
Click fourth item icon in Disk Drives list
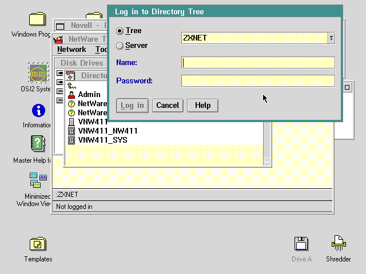(x=59, y=100)
